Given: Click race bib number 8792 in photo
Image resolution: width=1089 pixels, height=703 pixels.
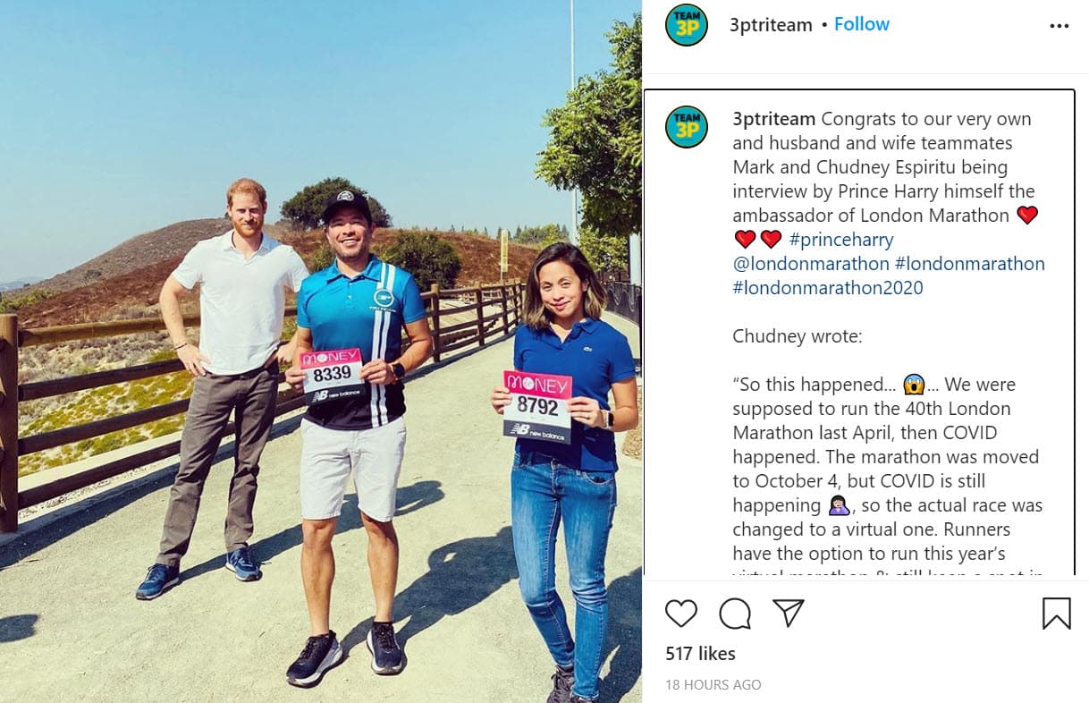Looking at the screenshot, I should [x=537, y=406].
